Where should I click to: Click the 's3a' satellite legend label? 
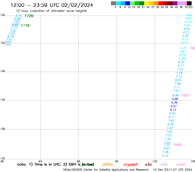tap(148, 164)
